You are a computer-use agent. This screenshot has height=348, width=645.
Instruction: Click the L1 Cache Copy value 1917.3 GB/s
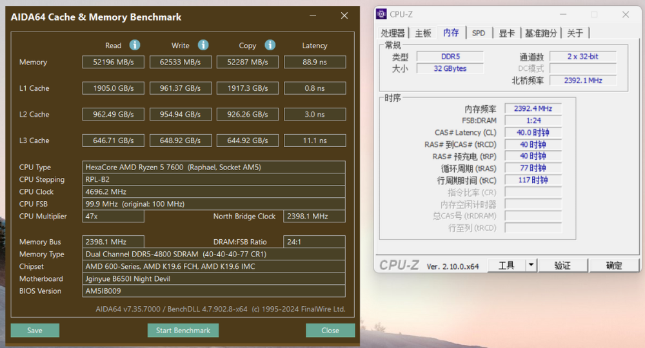248,88
